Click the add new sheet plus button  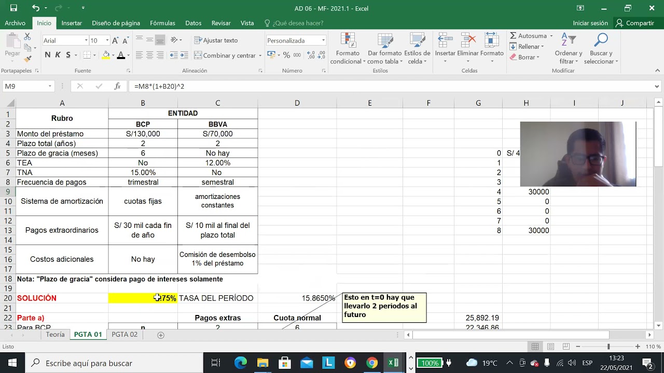point(161,335)
